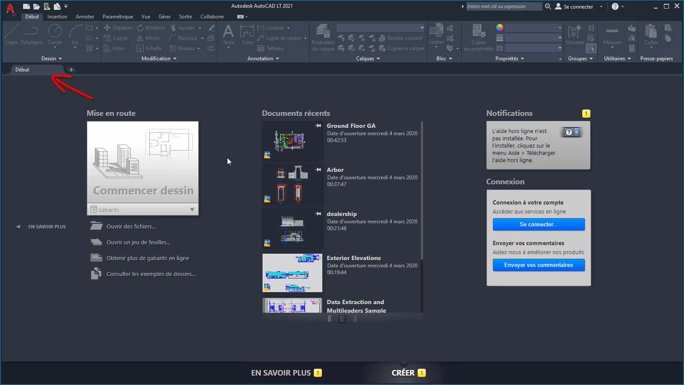684x385 pixels.
Task: Click the New file icon in quick access toolbar
Action: pos(27,6)
